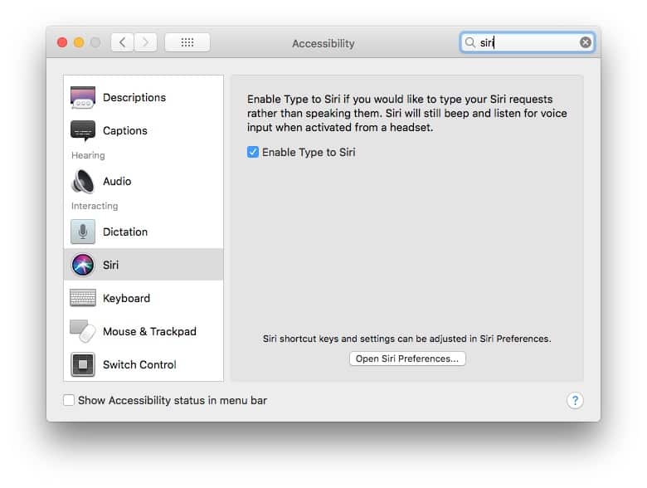Click the magnifying glass search icon

[470, 42]
